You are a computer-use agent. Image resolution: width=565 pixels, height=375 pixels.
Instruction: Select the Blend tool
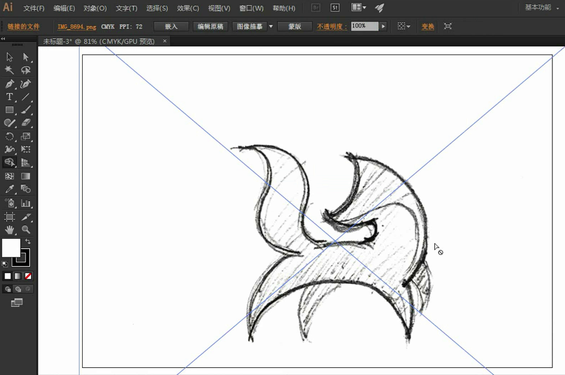click(x=25, y=189)
